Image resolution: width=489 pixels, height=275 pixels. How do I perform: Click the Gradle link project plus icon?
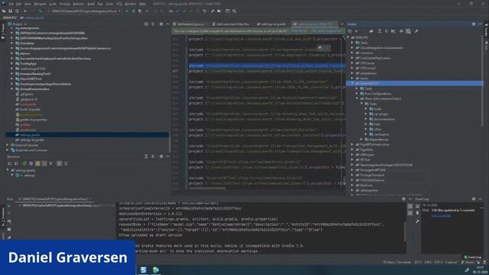356,31
